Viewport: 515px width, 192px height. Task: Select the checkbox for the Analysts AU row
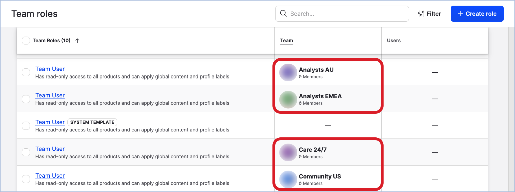26,72
